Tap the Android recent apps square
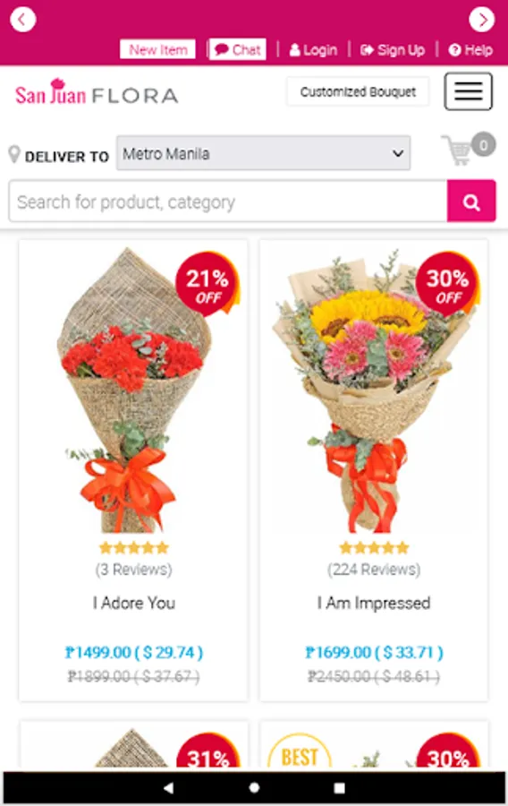Image resolution: width=508 pixels, height=806 pixels. 339,787
